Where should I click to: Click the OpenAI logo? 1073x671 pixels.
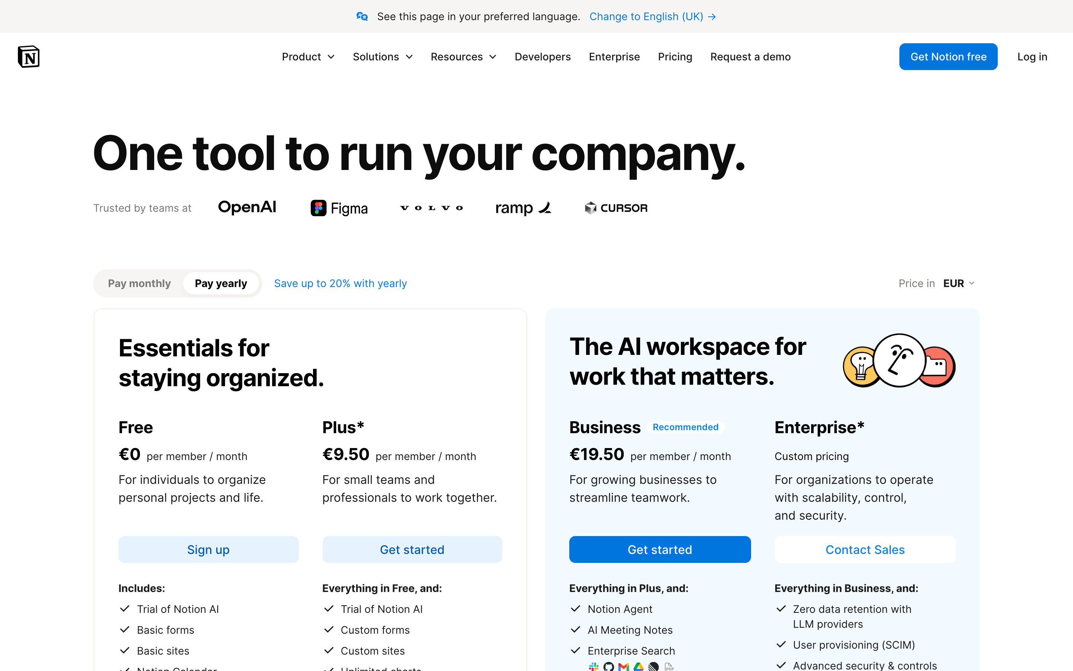pos(247,207)
